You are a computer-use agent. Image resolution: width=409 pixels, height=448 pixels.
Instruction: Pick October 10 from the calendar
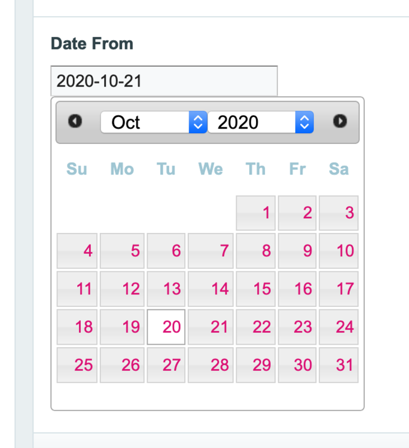coord(338,251)
